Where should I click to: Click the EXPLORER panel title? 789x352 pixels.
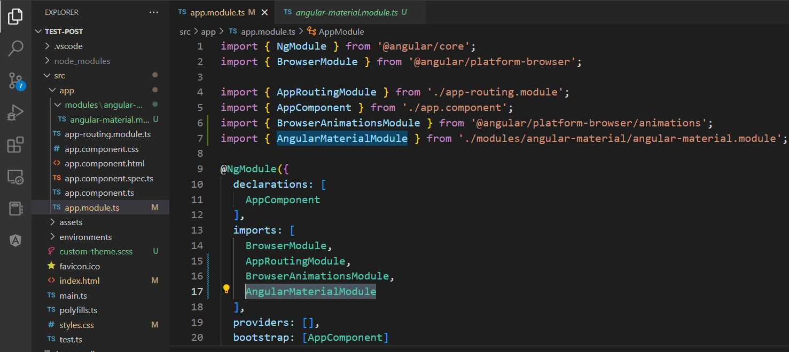pos(61,12)
